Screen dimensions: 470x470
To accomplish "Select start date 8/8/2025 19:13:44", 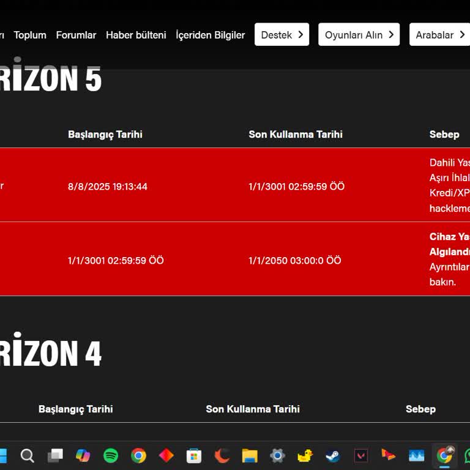I will pos(108,187).
